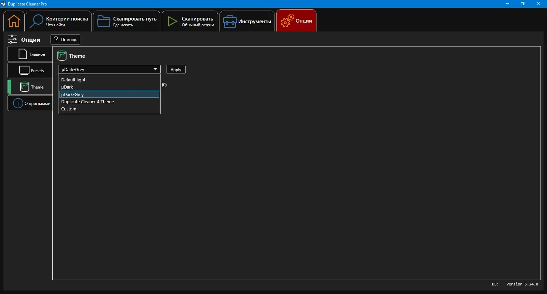Close the Duplicate Cleaner Pro window

538,4
